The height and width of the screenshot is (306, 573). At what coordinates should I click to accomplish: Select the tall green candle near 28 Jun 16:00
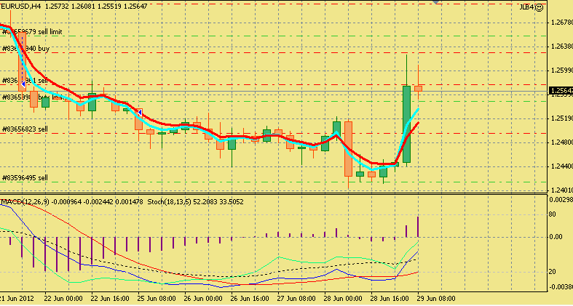coord(406,124)
